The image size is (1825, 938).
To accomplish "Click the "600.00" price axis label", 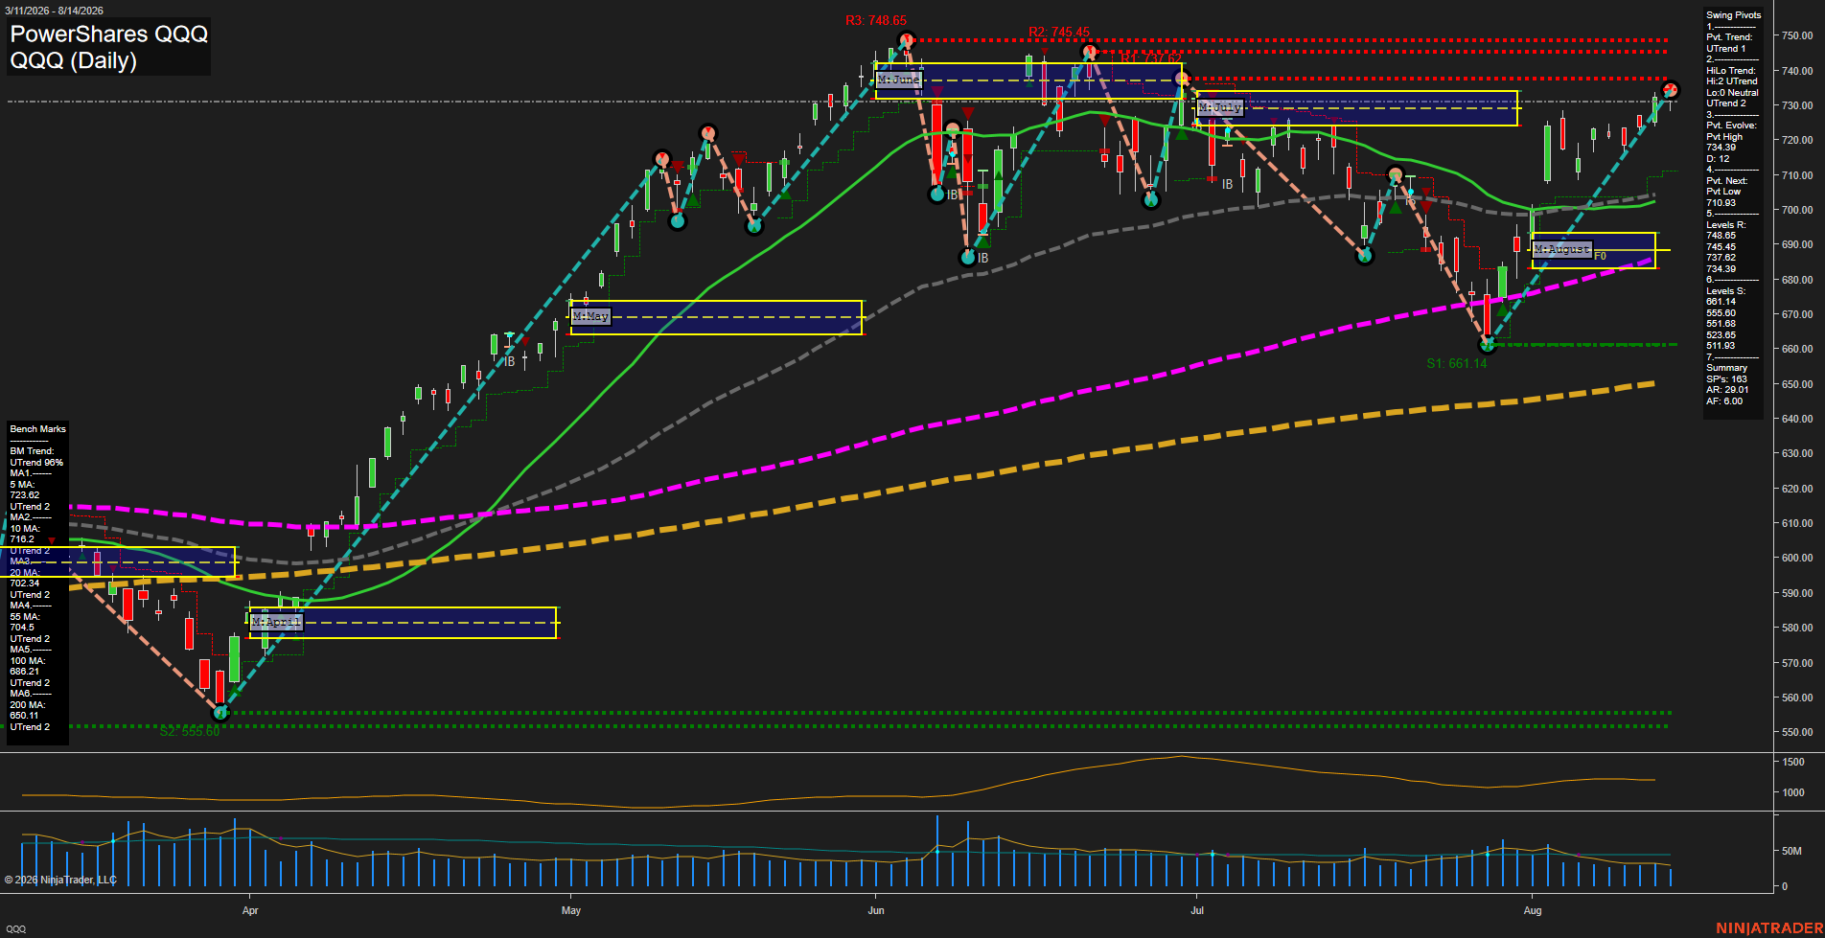I will [x=1797, y=558].
